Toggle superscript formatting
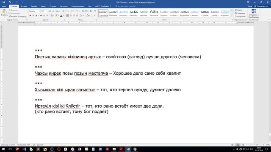 point(47,16)
